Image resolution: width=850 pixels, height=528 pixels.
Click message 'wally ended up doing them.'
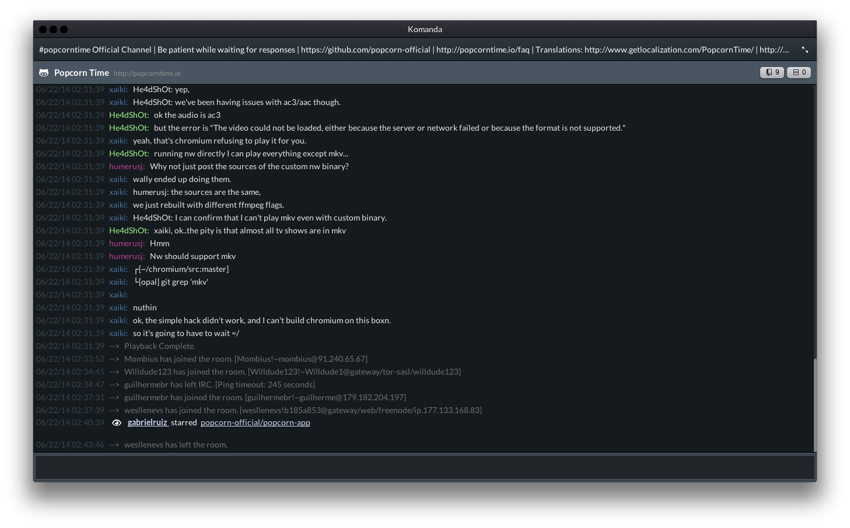182,179
